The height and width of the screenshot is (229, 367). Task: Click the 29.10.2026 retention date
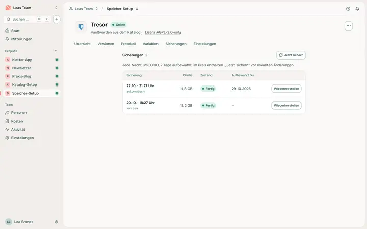coord(241,89)
